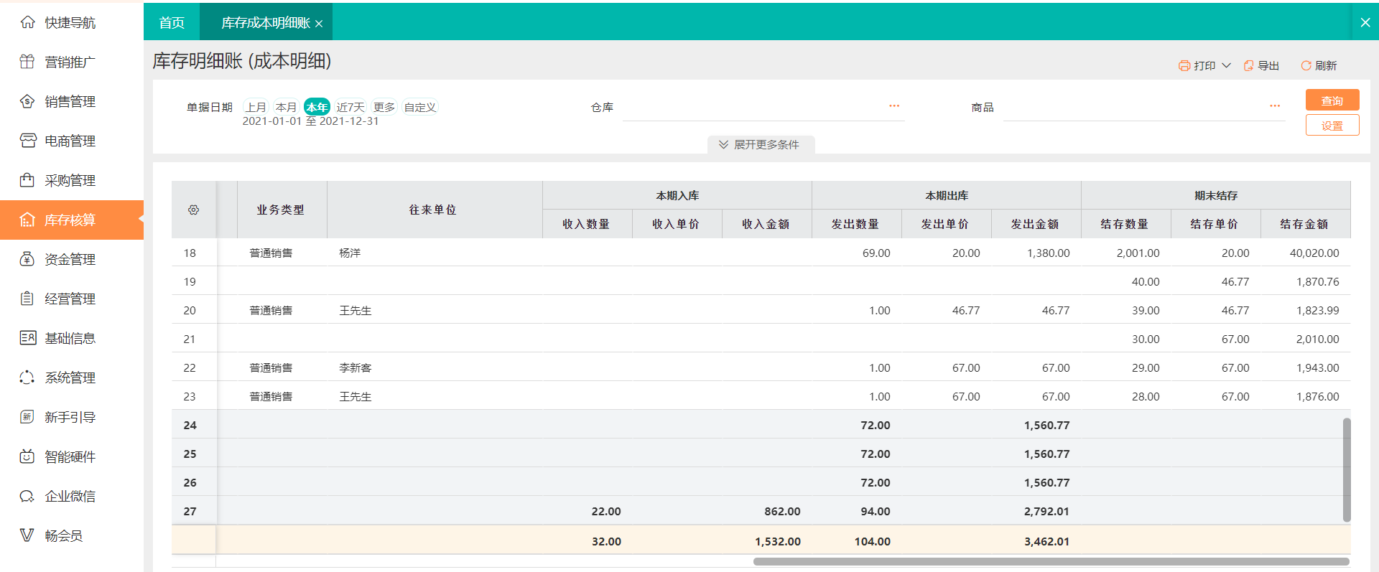Click the refresh (刷新) icon

(1306, 66)
